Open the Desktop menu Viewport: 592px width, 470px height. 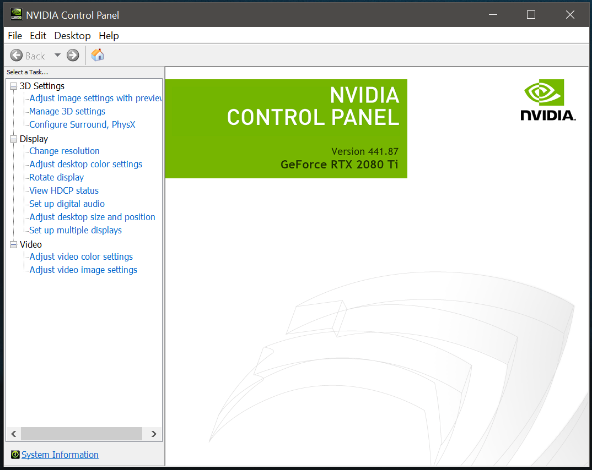[73, 36]
